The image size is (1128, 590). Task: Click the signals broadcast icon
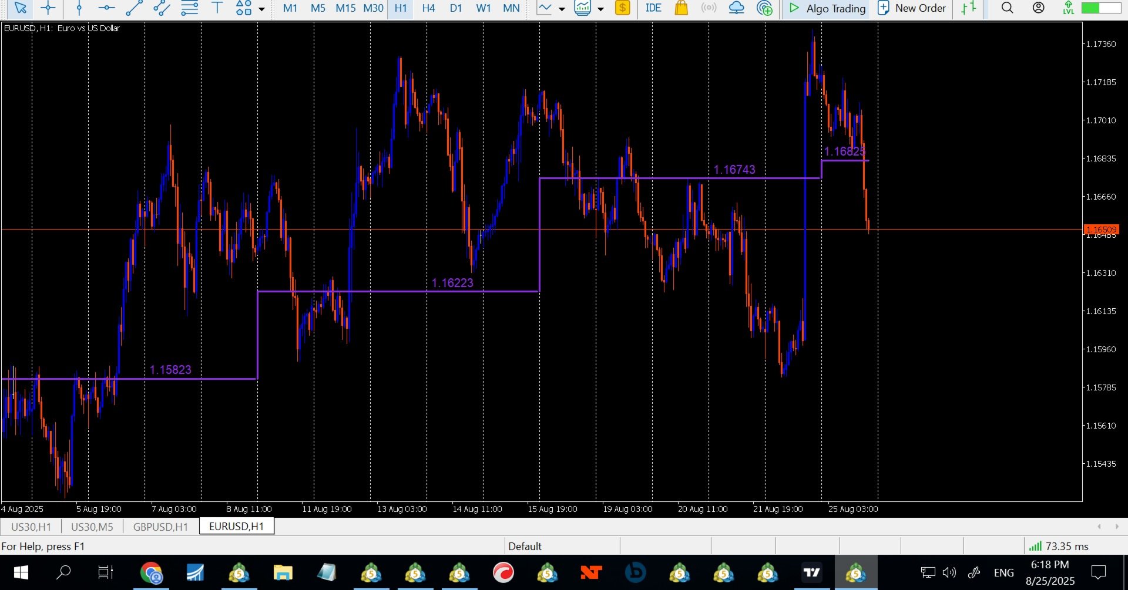pyautogui.click(x=709, y=8)
